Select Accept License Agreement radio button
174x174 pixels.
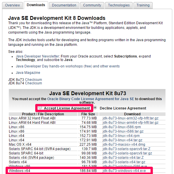(40, 108)
